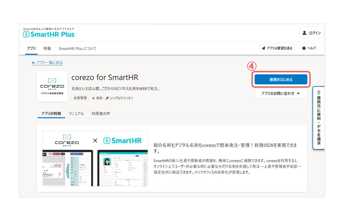Click the SmartHR Plus logo
Viewport: 344px width, 221px height.
[x=49, y=34]
